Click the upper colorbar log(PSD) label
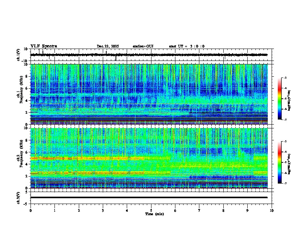 coord(289,101)
